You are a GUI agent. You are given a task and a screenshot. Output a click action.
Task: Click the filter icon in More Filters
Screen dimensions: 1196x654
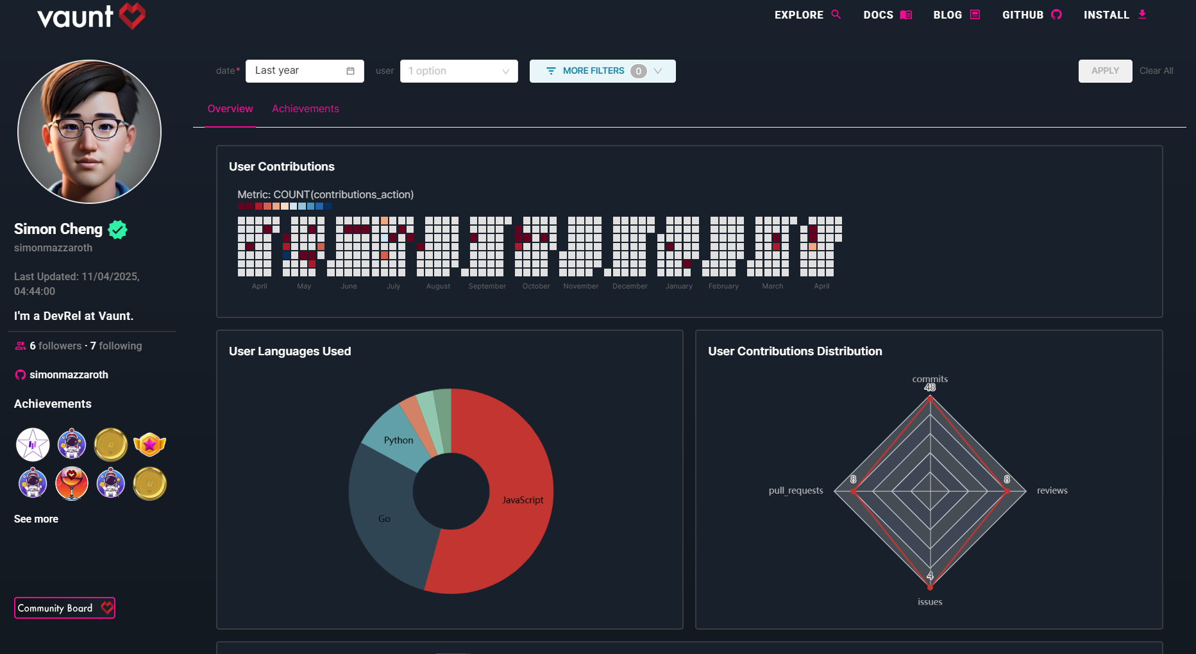click(551, 71)
